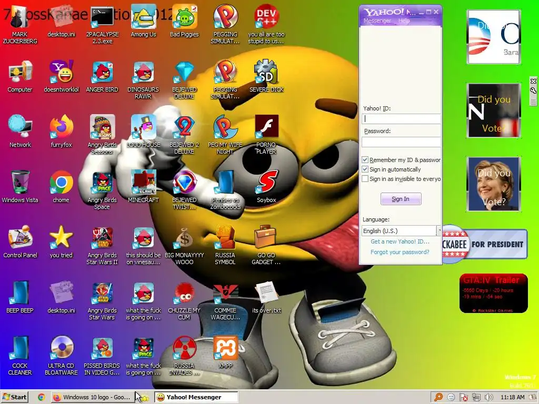Click the Start button
This screenshot has height=404, width=539.
pyautogui.click(x=14, y=397)
